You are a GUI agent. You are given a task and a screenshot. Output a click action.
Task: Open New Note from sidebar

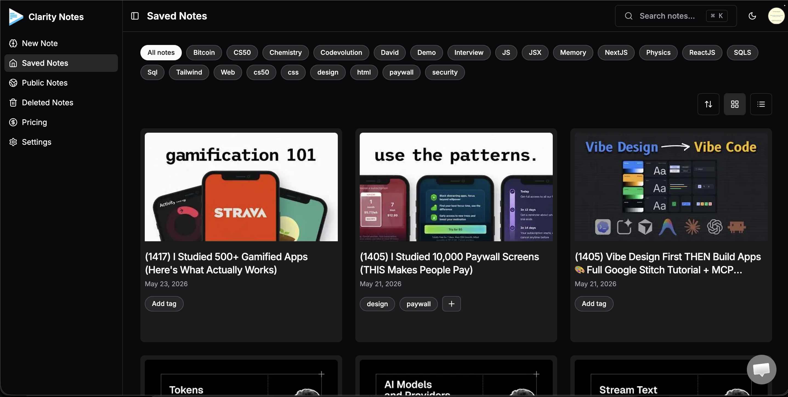[x=61, y=43]
